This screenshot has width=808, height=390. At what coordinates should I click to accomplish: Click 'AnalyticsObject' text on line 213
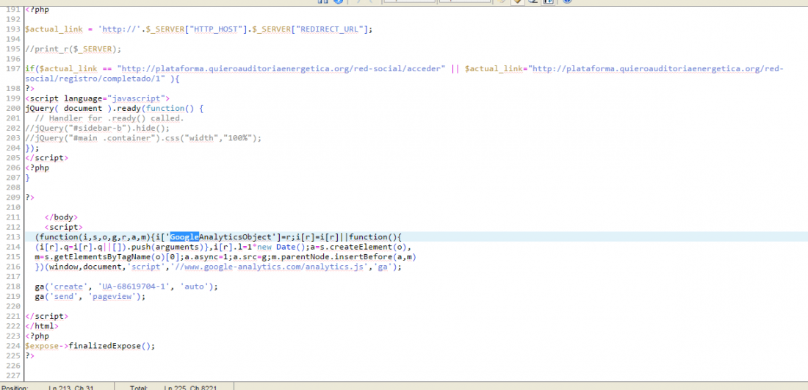236,237
